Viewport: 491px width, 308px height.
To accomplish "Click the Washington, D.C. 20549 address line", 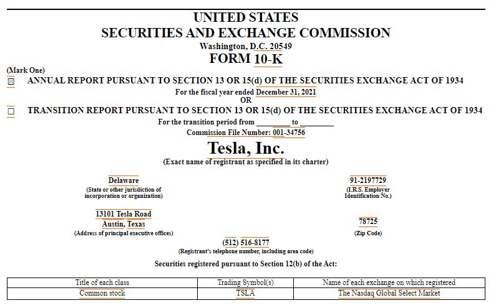I will pos(246,46).
